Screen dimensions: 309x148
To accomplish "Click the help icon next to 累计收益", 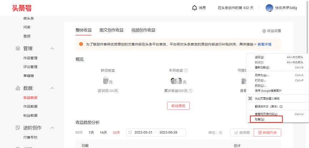I will tap(190, 91).
